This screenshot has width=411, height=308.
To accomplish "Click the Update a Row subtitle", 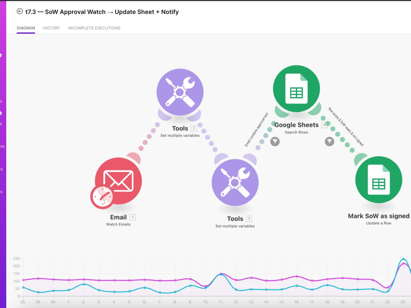I will (379, 223).
